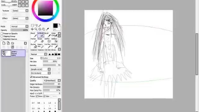
Task: Choose the Ink Pen tool
Action: 48,46
